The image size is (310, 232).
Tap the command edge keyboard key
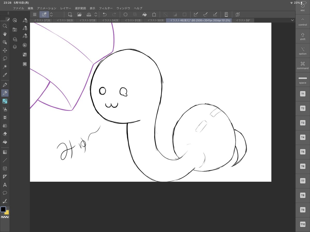303,65
